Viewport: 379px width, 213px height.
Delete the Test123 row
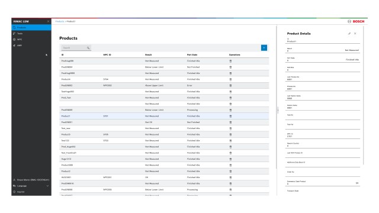coord(230,141)
